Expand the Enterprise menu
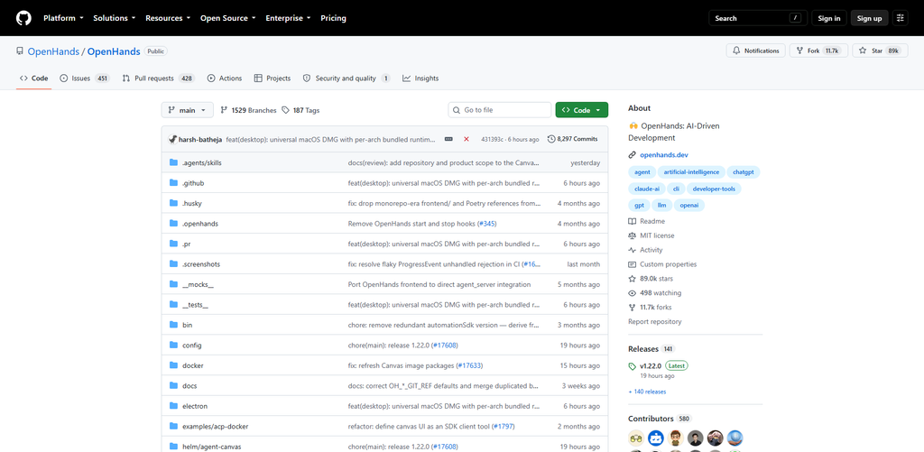Screen dimensions: 924x452 click(288, 18)
